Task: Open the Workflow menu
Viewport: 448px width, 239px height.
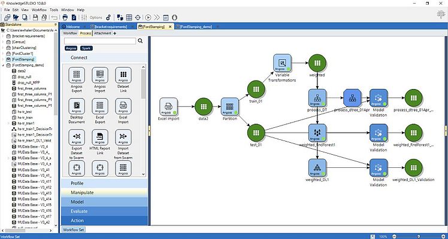Action: click(38, 10)
